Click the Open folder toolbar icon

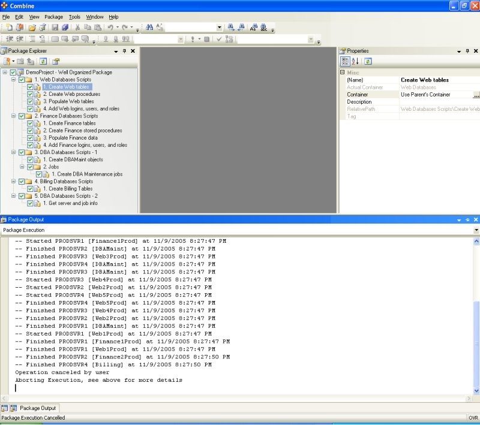click(x=32, y=28)
